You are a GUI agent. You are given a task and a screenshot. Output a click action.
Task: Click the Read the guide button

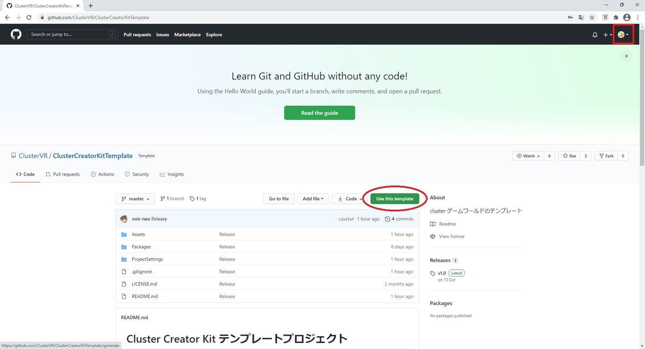[x=319, y=113]
